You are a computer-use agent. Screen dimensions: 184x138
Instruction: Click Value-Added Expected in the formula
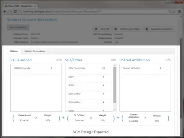[x=25, y=120]
